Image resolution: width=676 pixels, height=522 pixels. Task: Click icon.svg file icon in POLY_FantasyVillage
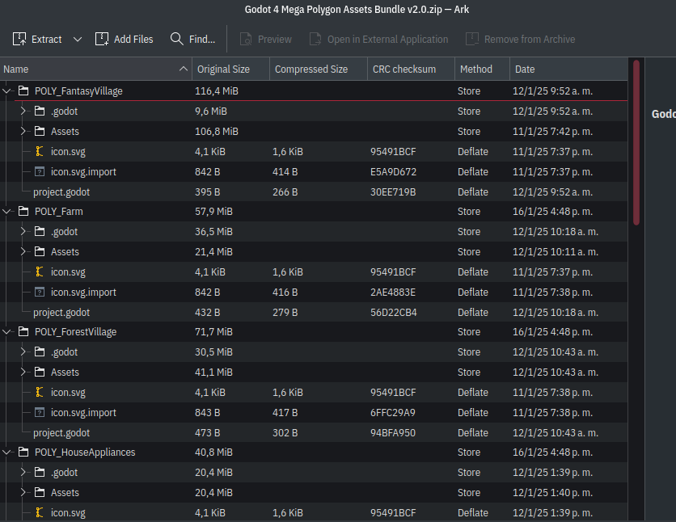point(40,151)
